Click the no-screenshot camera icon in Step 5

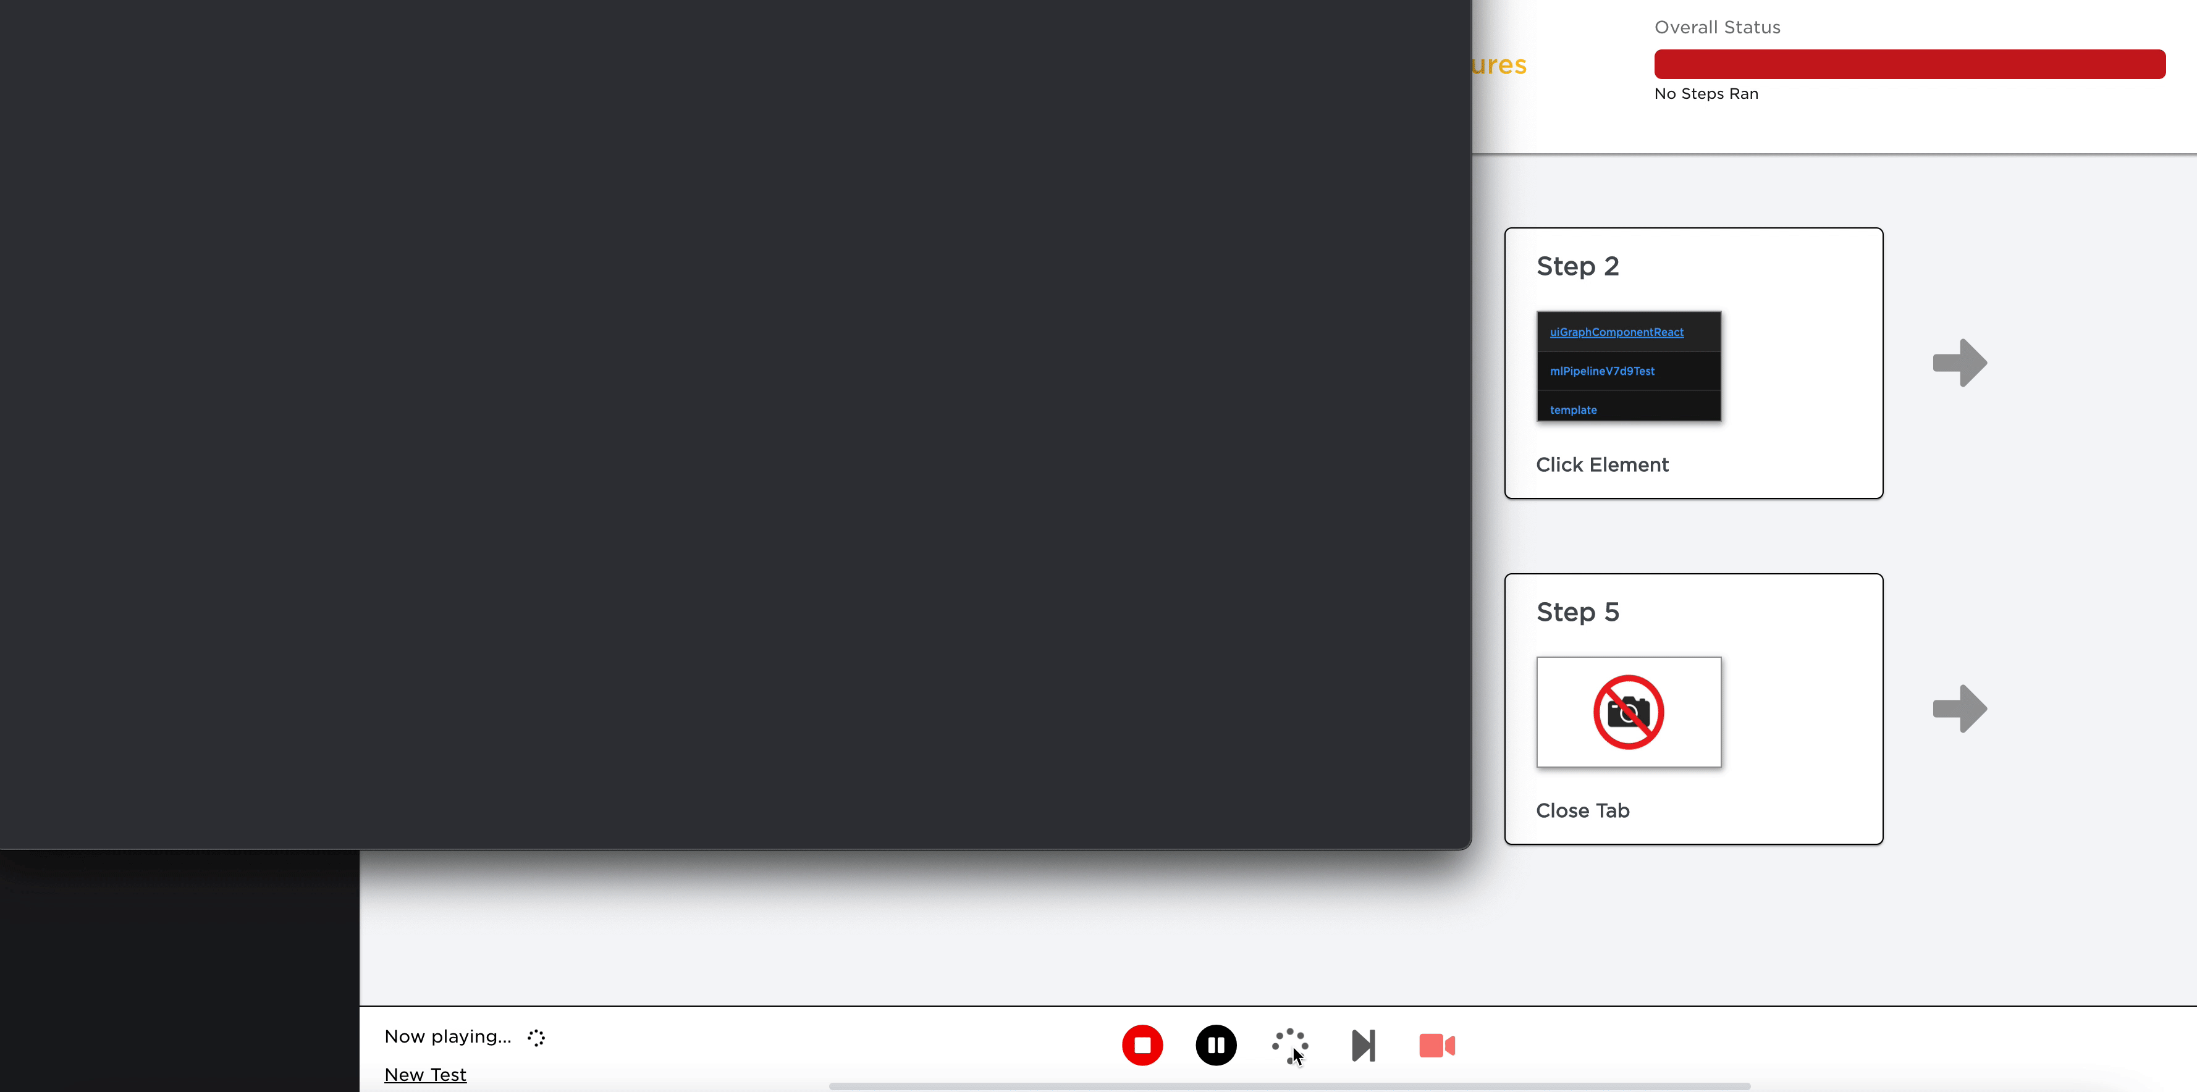point(1628,712)
